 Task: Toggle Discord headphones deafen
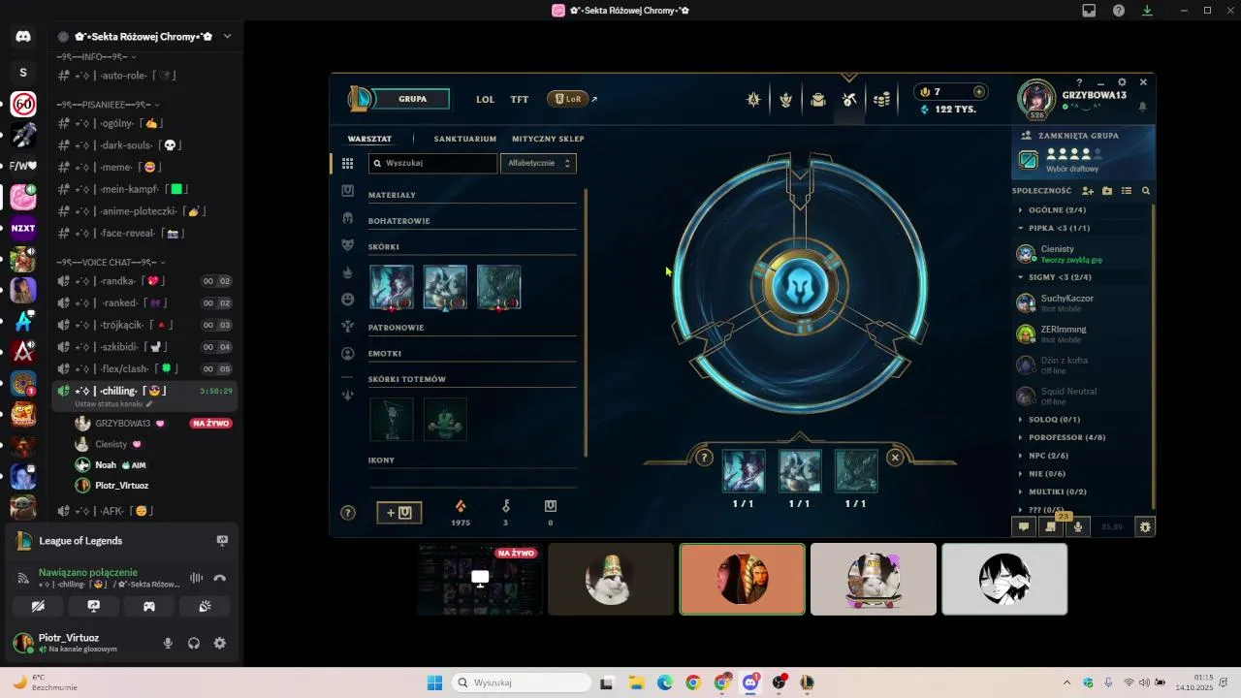194,643
